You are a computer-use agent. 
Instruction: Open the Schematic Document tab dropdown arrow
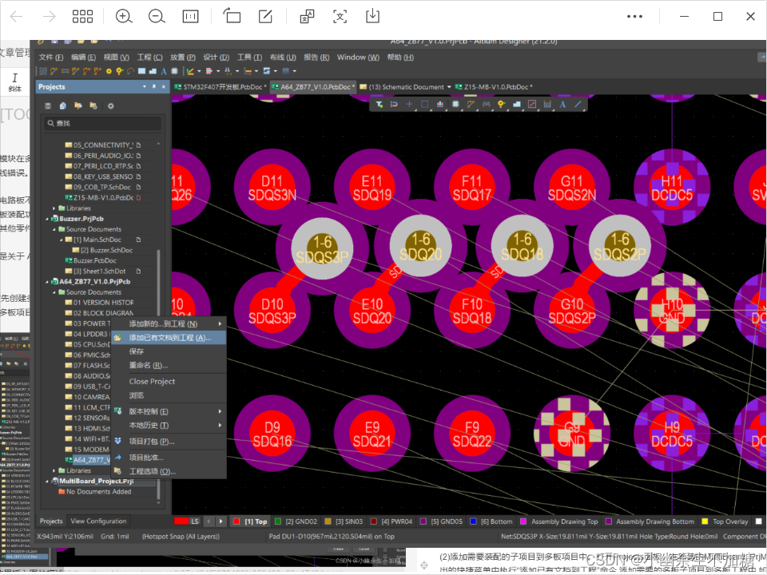click(449, 86)
